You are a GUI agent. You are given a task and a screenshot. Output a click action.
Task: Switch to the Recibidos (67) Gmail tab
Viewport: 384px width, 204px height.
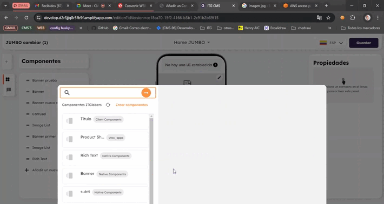tap(52, 5)
